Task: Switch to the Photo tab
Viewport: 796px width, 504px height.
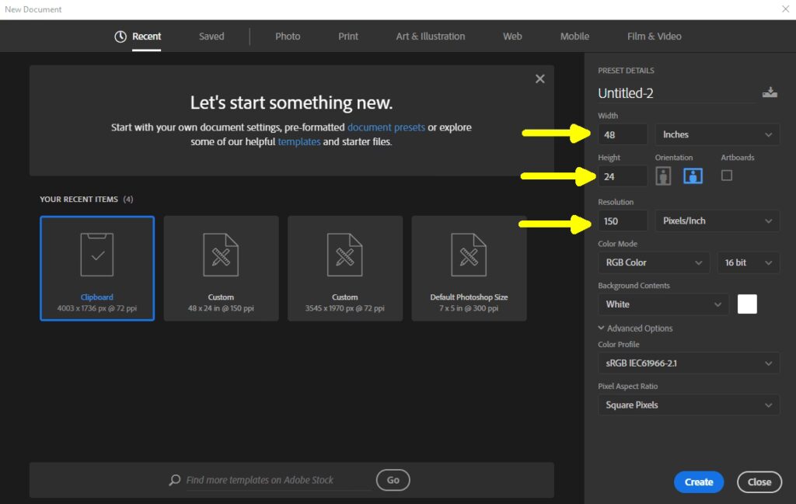Action: tap(288, 36)
